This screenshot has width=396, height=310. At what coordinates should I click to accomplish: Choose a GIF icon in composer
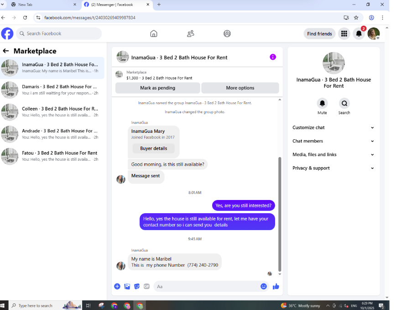[x=147, y=286]
